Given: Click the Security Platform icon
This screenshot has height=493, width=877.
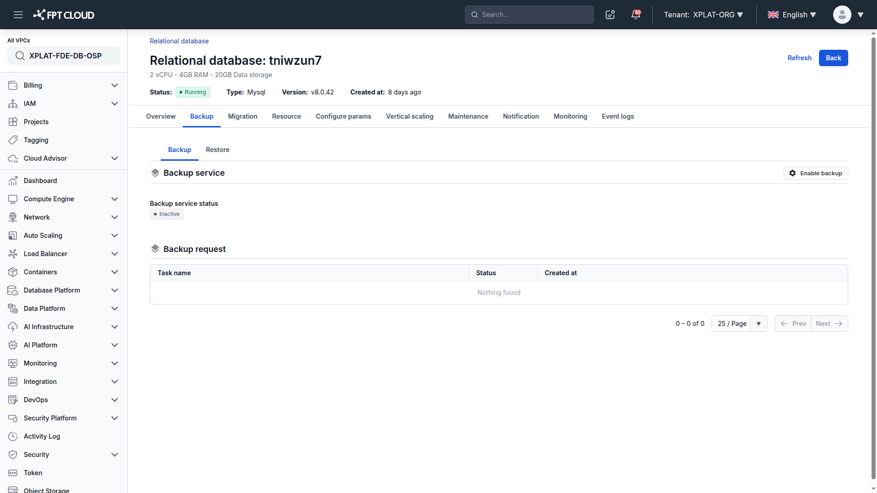Looking at the screenshot, I should pos(13,418).
